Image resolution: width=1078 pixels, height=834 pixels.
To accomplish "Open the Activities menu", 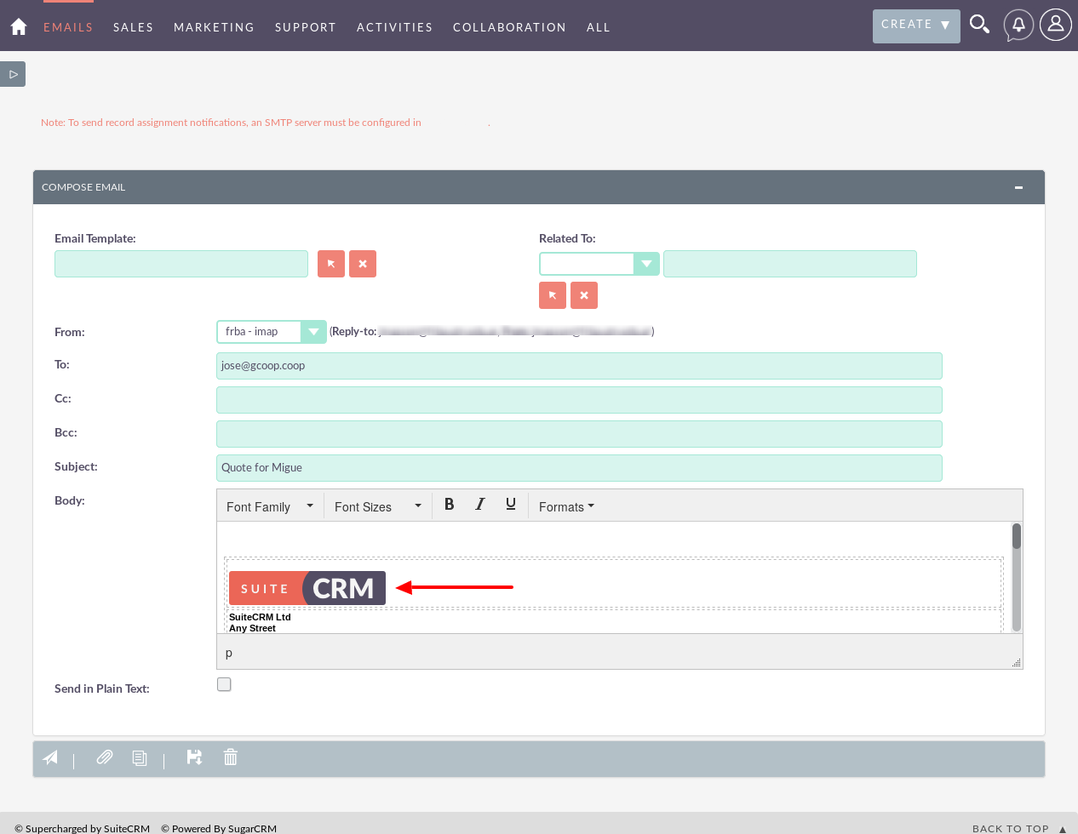I will [x=395, y=27].
